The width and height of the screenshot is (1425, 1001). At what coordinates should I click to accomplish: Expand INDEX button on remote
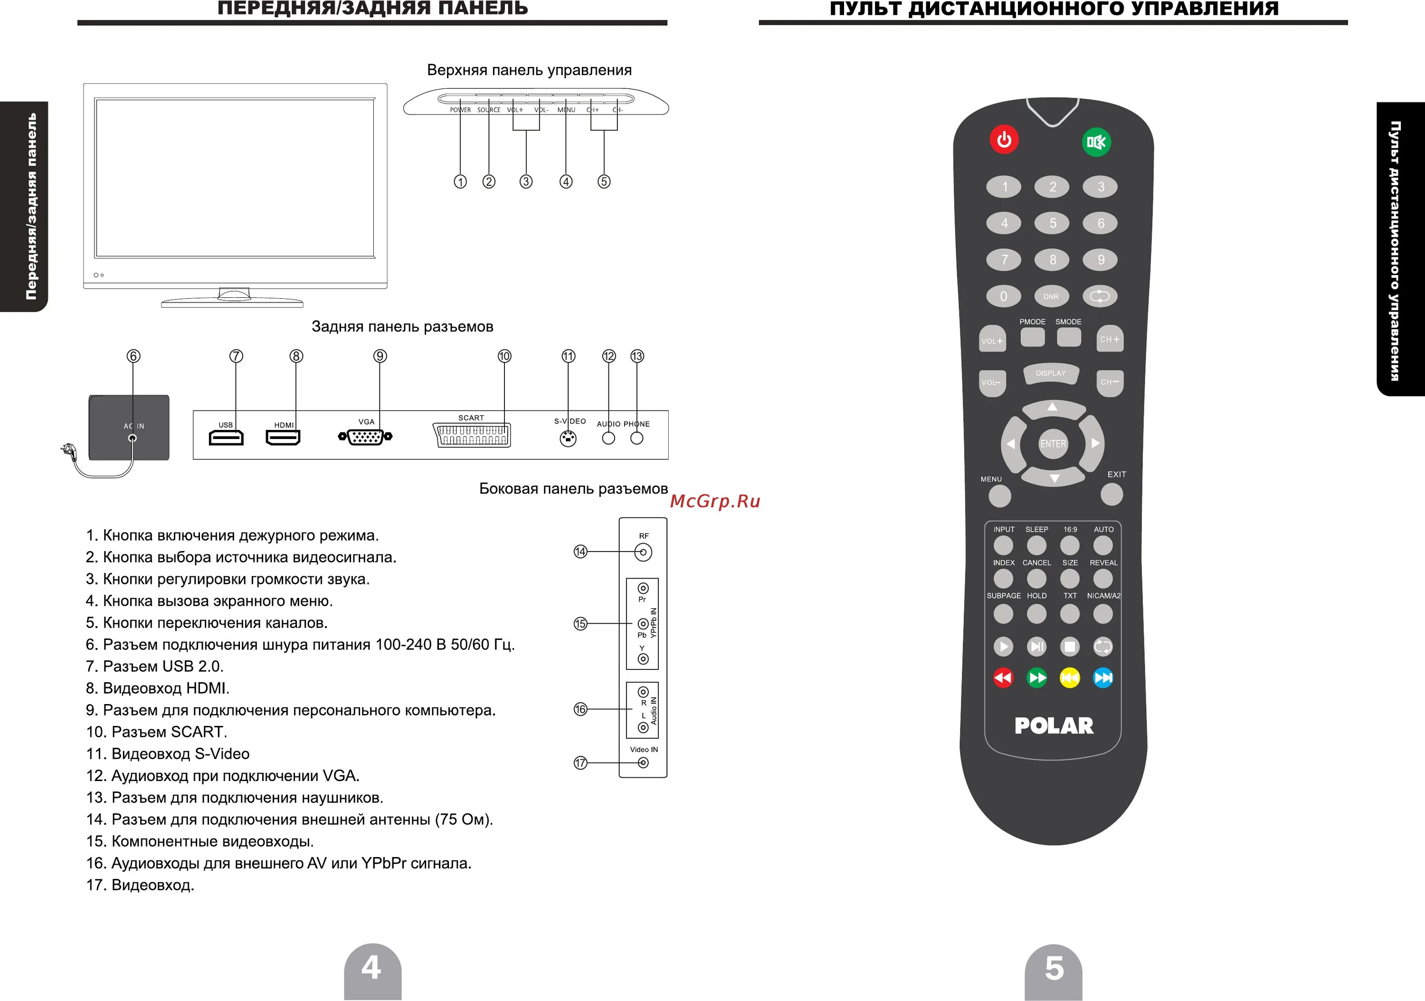click(x=981, y=577)
